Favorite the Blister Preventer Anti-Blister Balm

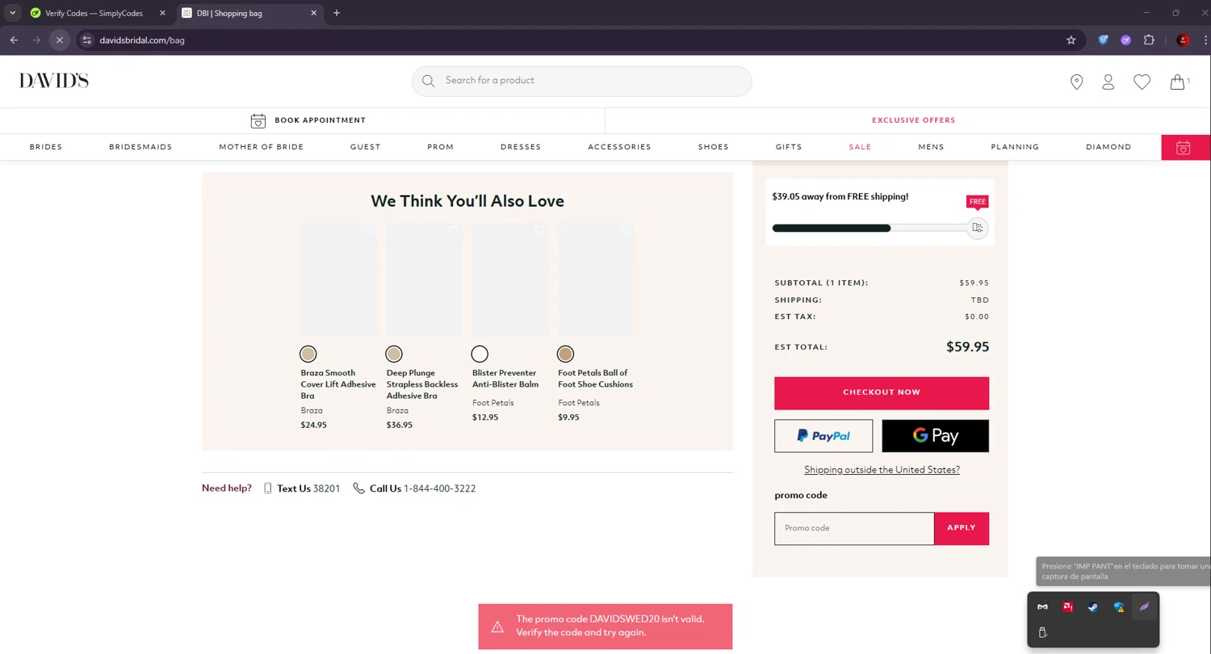[x=539, y=232]
